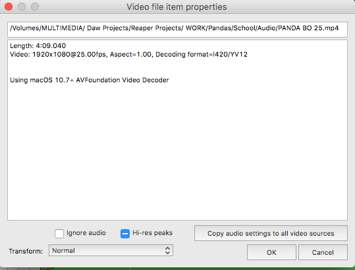Click the Video 1920x1080@25.00fps info line
Screen dimensions: 355x270
click(128, 54)
